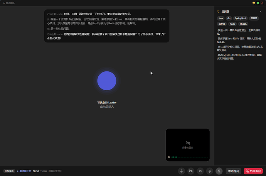Close the window with the red button
Viewport: 266px width, 176px height.
click(x=262, y=3)
